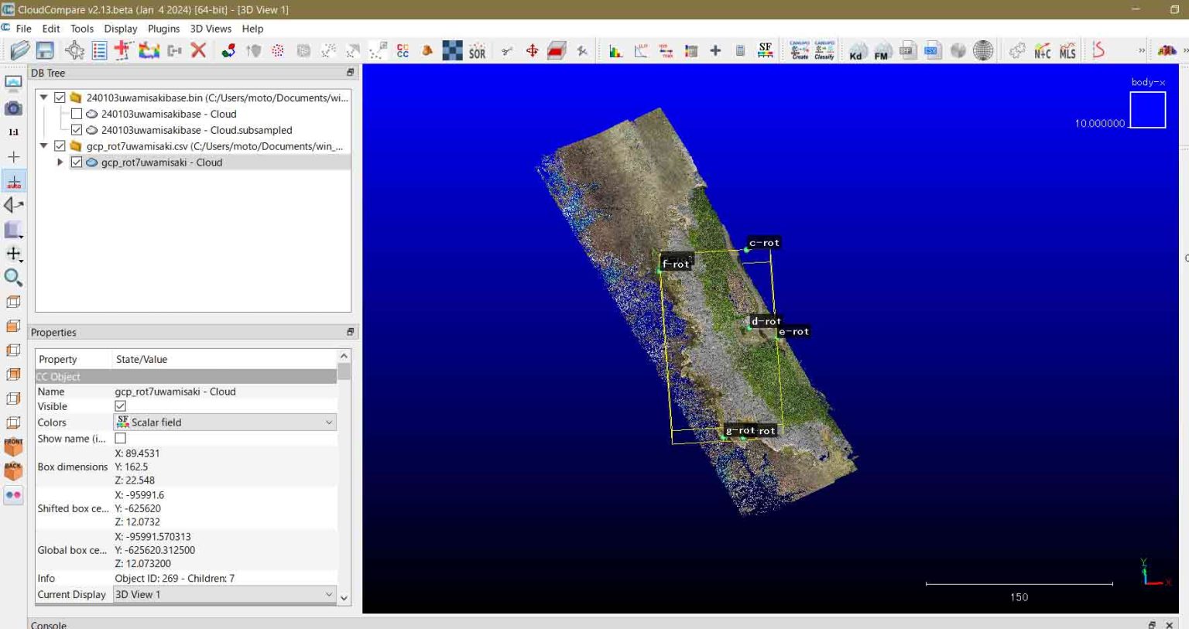Open the 3D Views menu
This screenshot has height=629, width=1189.
(x=211, y=29)
